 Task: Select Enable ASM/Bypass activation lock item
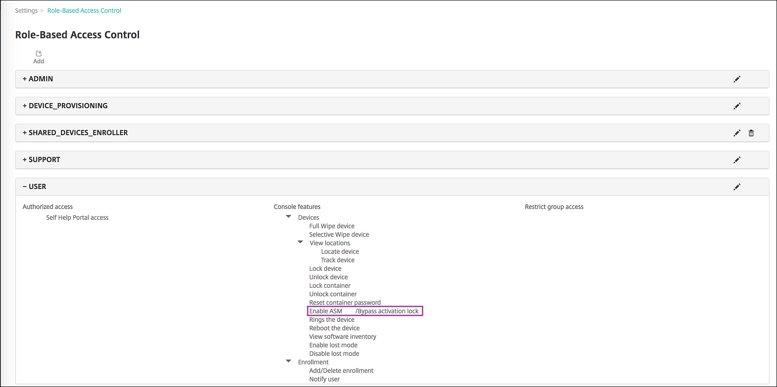pyautogui.click(x=364, y=311)
